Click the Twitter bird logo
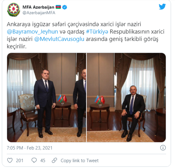Viewport: 175px width, 168px height. 162,7
